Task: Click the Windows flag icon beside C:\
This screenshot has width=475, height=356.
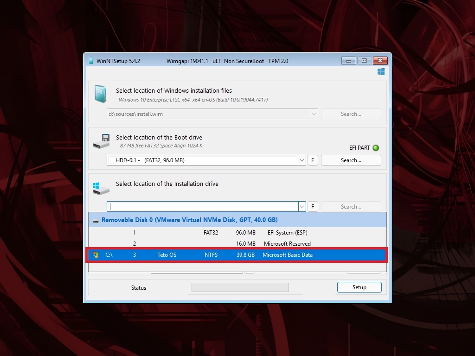Action: pos(96,254)
